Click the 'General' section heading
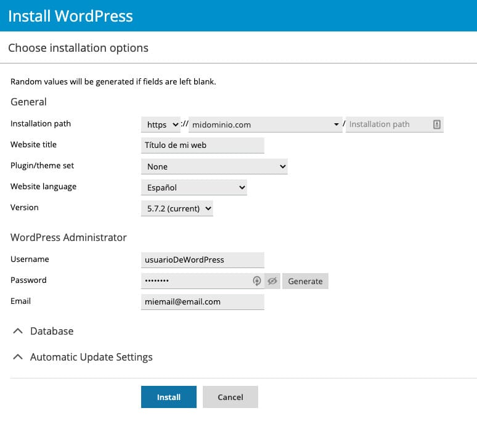 tap(28, 102)
